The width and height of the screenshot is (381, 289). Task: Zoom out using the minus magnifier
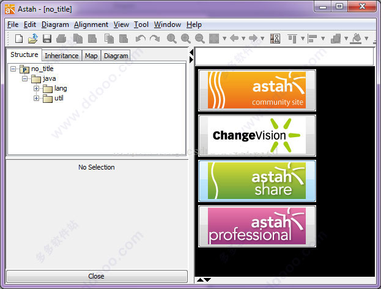[x=200, y=39]
